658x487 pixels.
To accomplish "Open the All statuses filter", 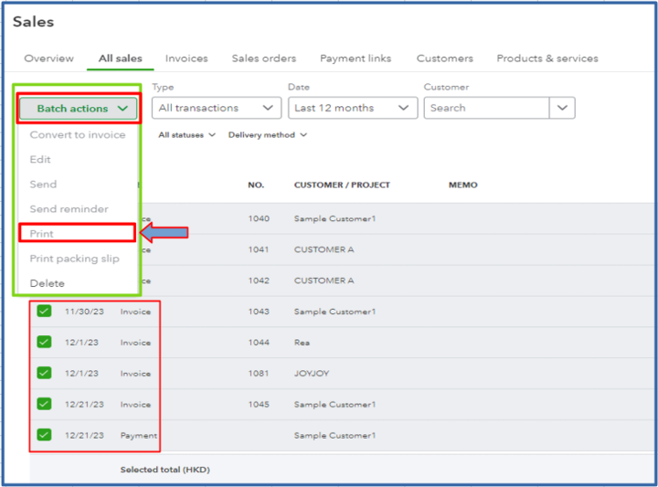I will coord(186,135).
